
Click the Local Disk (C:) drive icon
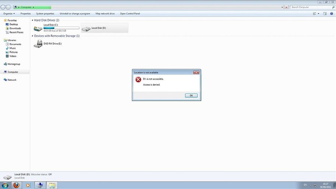tap(38, 29)
